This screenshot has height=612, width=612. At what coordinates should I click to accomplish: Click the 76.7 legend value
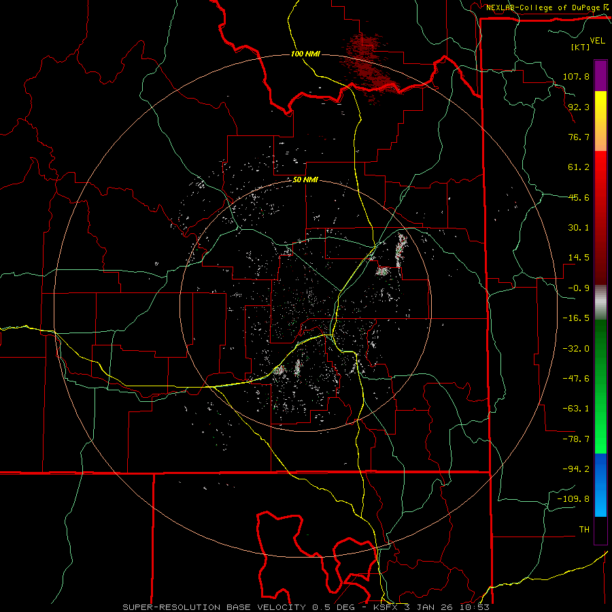pos(579,137)
